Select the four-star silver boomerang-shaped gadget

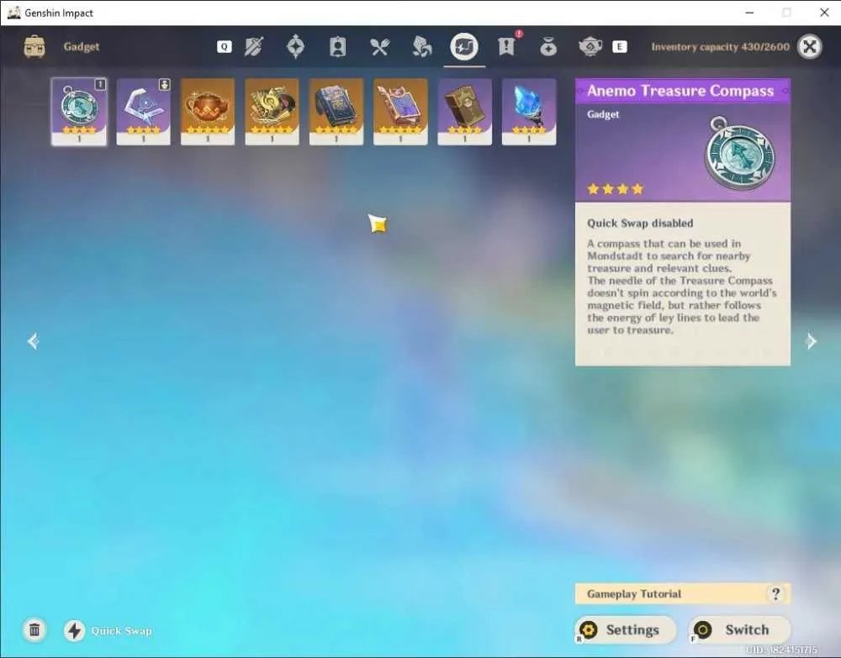coord(143,112)
